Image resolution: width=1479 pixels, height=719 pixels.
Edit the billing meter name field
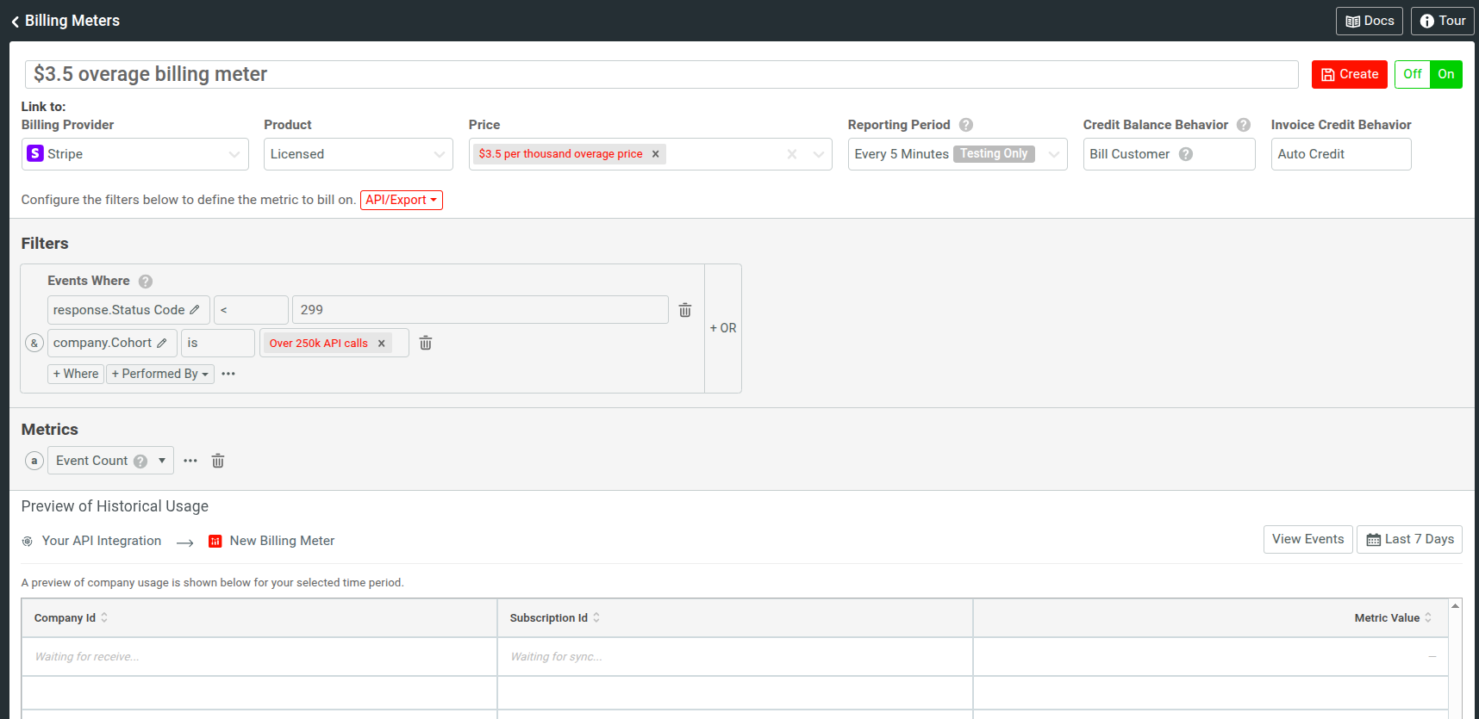(661, 74)
